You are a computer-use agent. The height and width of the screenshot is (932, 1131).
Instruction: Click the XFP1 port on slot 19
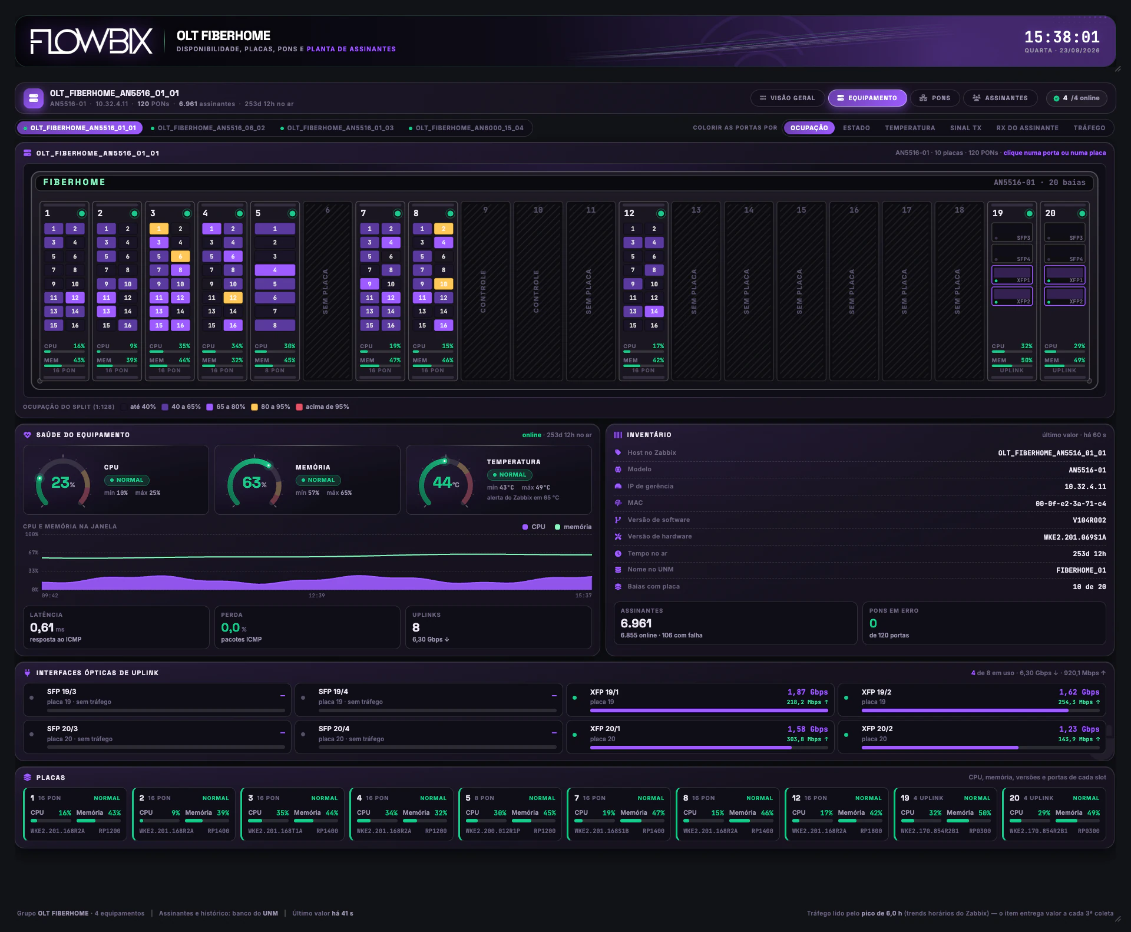point(1011,275)
